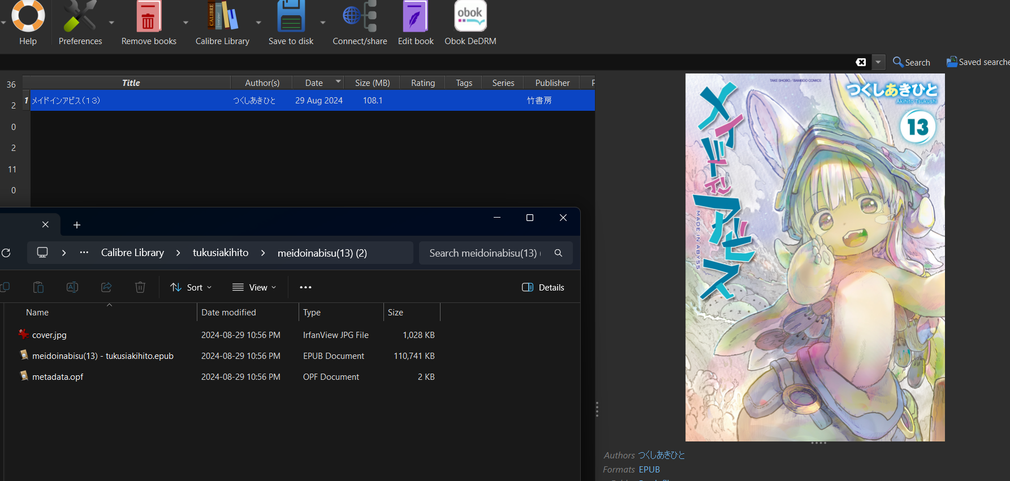Screen dimensions: 1010x481
Task: Toggle the Details pane
Action: [x=543, y=287]
